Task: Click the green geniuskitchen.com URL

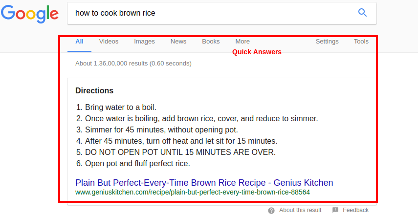Action: 192,193
